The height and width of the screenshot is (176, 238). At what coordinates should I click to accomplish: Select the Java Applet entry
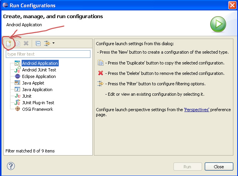(x=33, y=83)
